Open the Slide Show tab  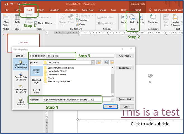(88, 10)
